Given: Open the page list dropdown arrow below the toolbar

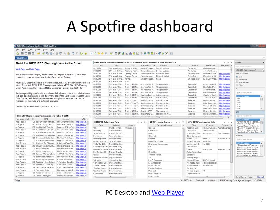Looking at the screenshot, I should pos(264,57).
